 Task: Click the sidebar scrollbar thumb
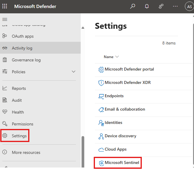tap(83, 152)
